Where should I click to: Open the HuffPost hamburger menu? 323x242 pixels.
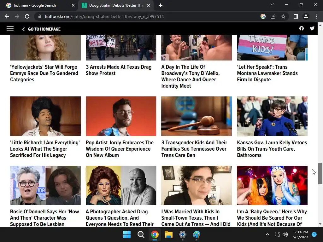click(10, 29)
